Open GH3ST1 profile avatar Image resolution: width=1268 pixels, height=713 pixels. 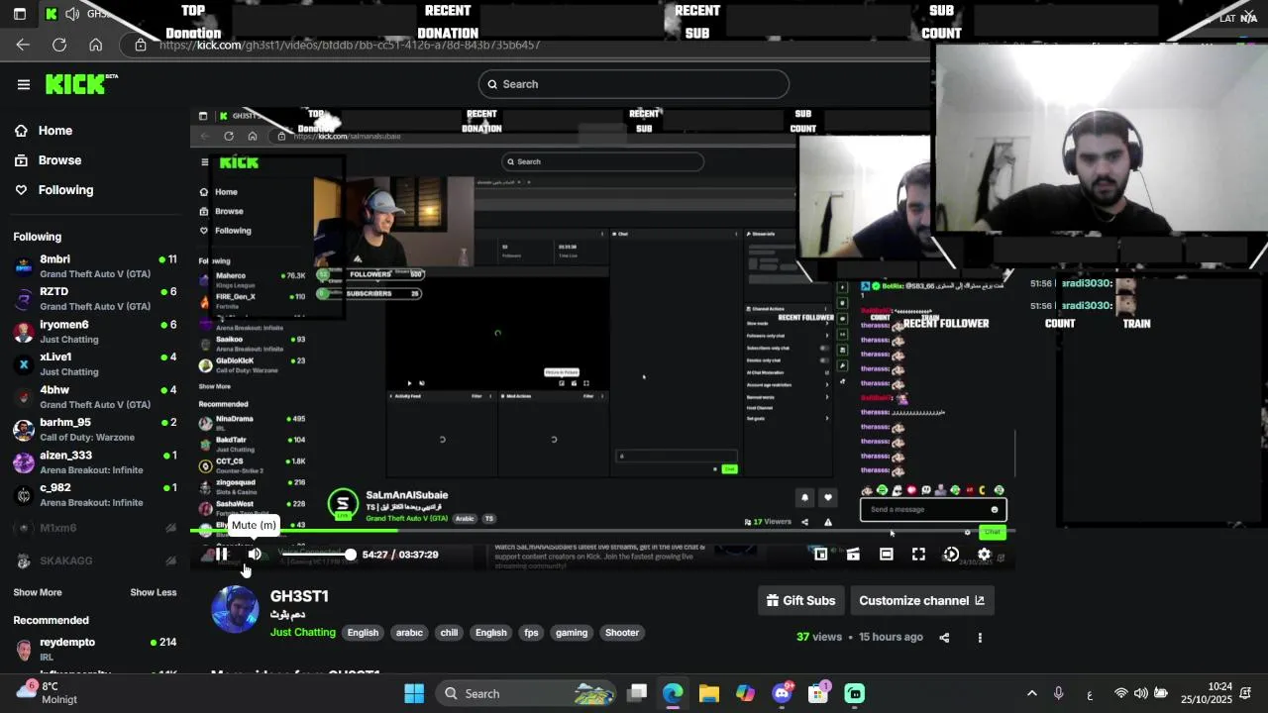click(235, 609)
